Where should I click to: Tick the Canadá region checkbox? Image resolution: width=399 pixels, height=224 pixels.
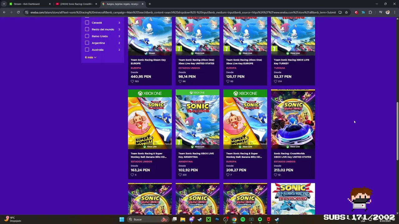(87, 22)
